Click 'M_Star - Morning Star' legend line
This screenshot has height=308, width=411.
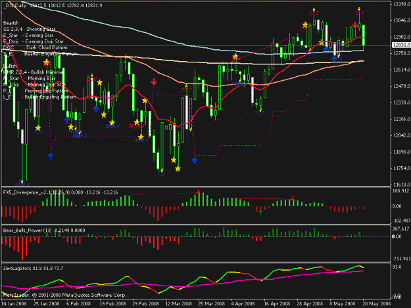(x=30, y=78)
